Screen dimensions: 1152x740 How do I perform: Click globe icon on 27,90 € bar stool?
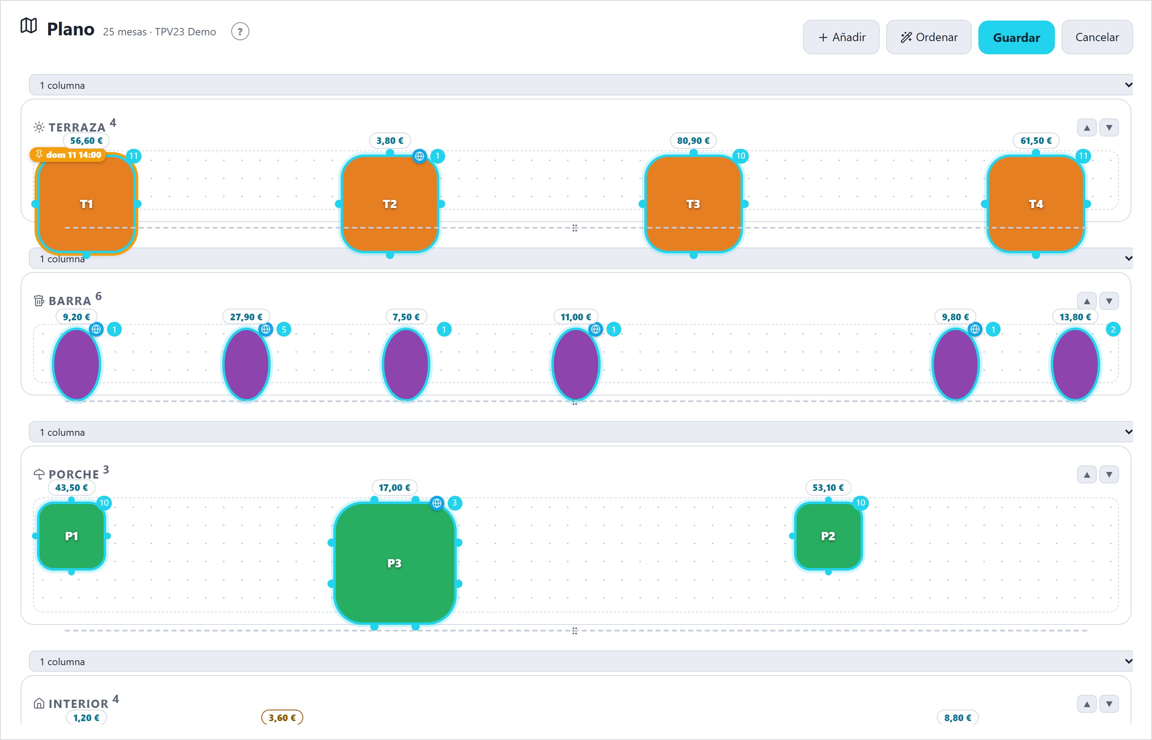265,329
